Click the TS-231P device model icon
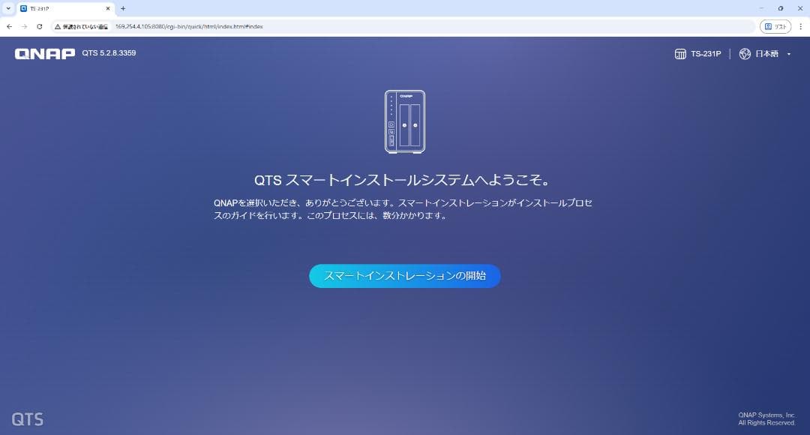Screen dimensions: 810x435 [x=680, y=54]
